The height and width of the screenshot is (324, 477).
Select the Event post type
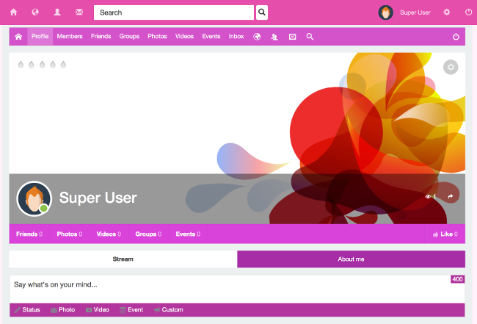pyautogui.click(x=131, y=310)
